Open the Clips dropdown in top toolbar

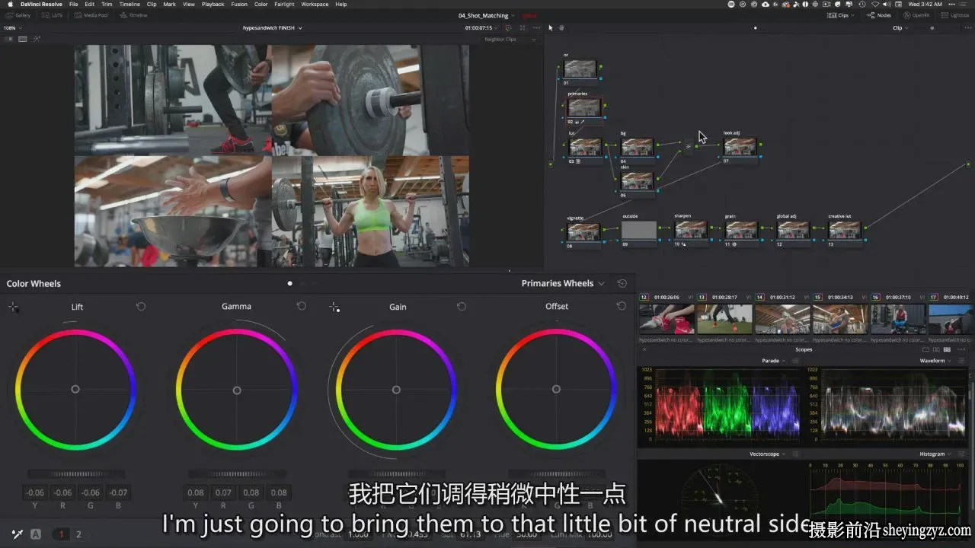tap(842, 15)
